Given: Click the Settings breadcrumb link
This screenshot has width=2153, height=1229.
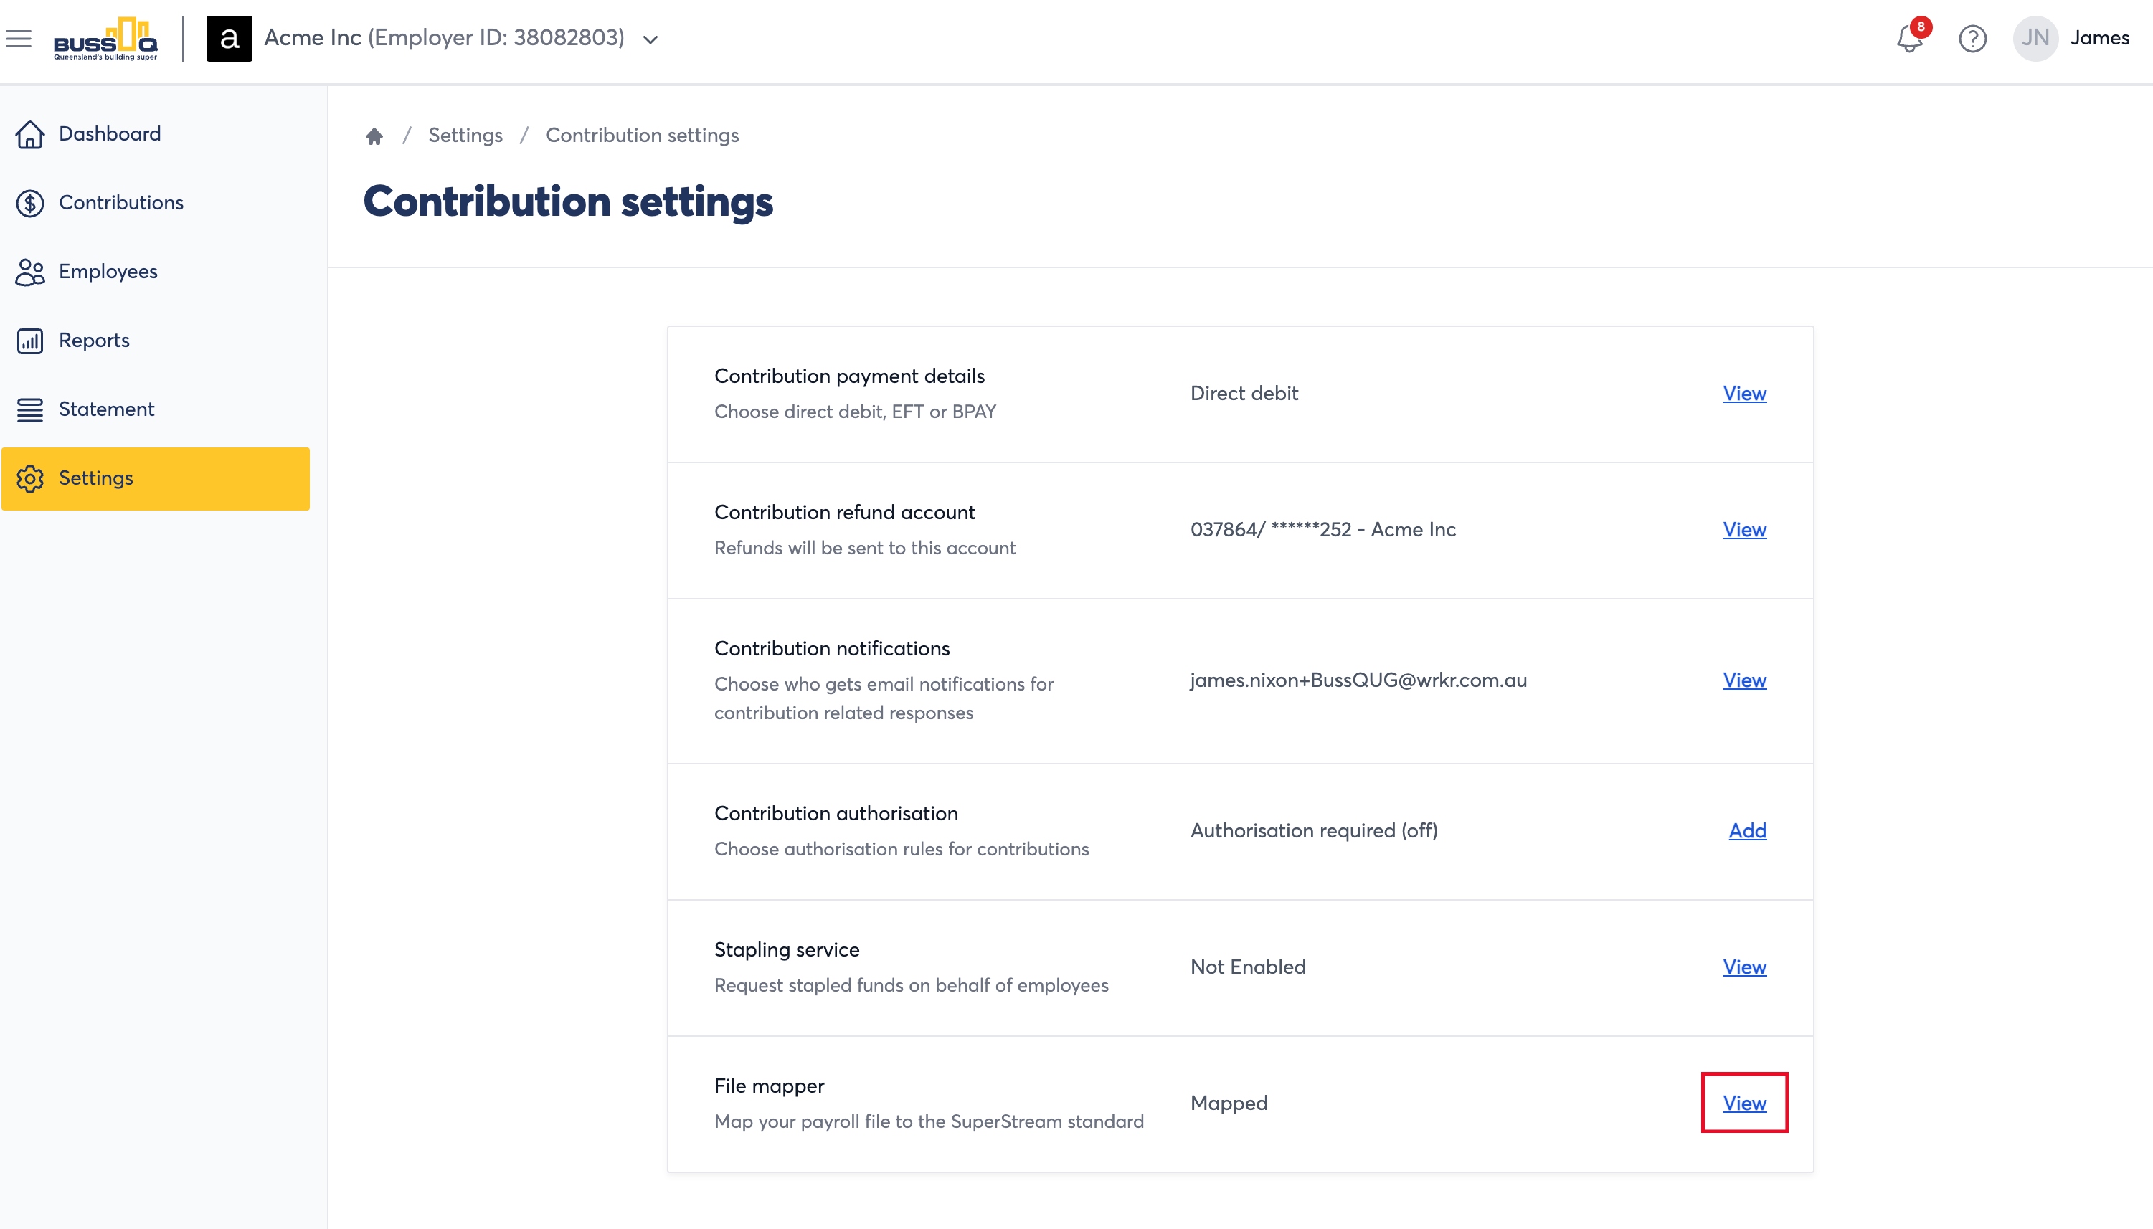Looking at the screenshot, I should tap(465, 135).
